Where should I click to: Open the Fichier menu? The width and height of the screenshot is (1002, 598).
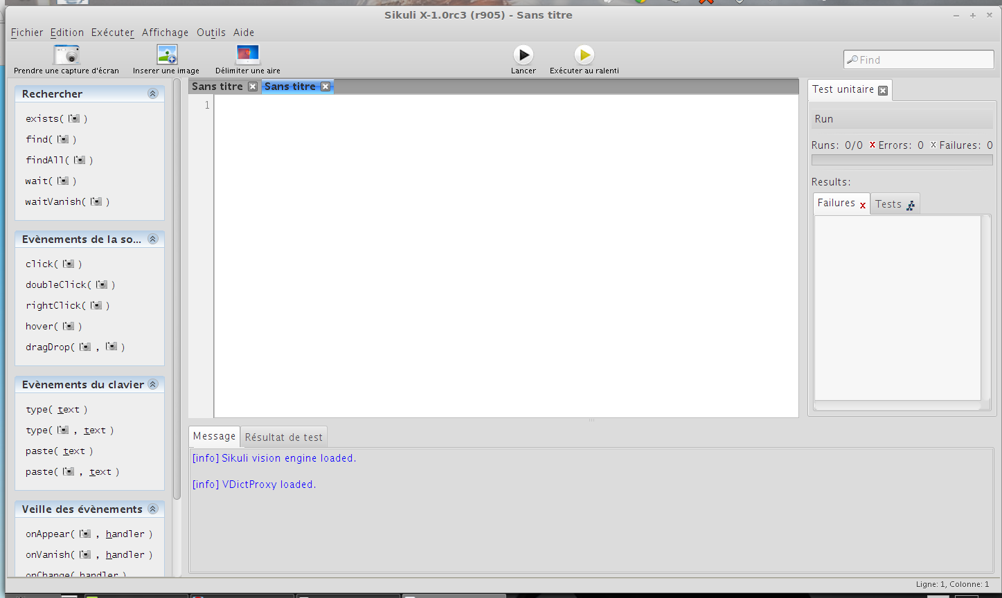[x=27, y=33]
